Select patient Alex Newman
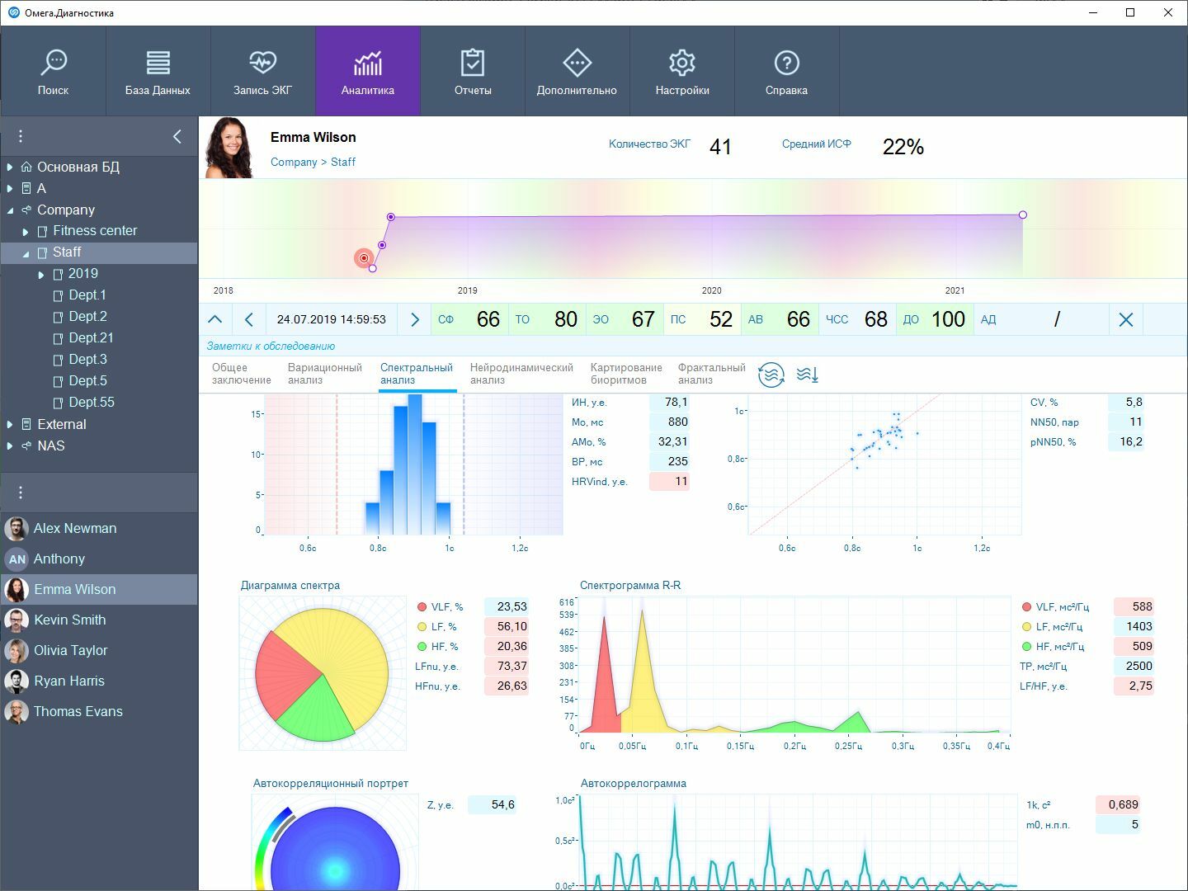 point(99,528)
